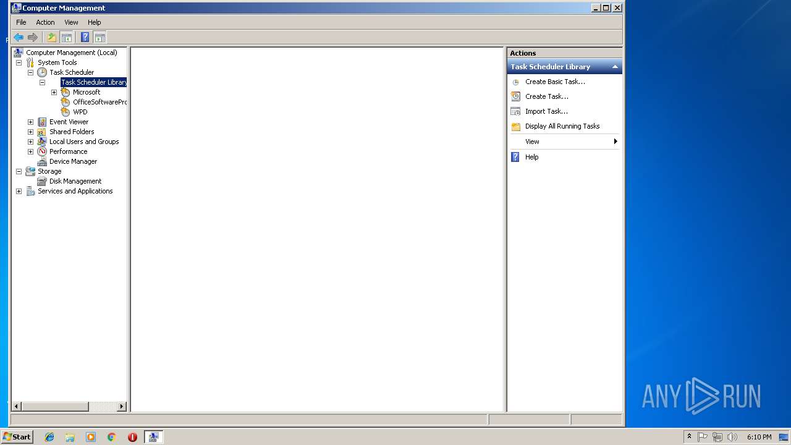Expand the Microsoft task folder
The image size is (791, 445).
[x=54, y=92]
